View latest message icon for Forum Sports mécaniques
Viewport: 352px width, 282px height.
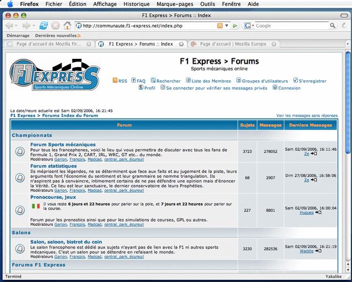314,154
